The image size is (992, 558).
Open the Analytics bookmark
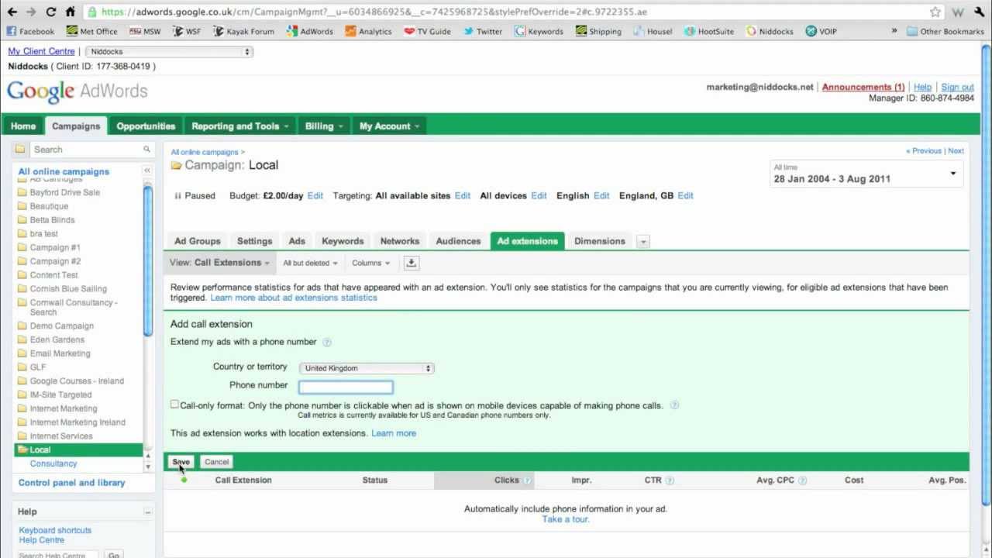coord(368,31)
